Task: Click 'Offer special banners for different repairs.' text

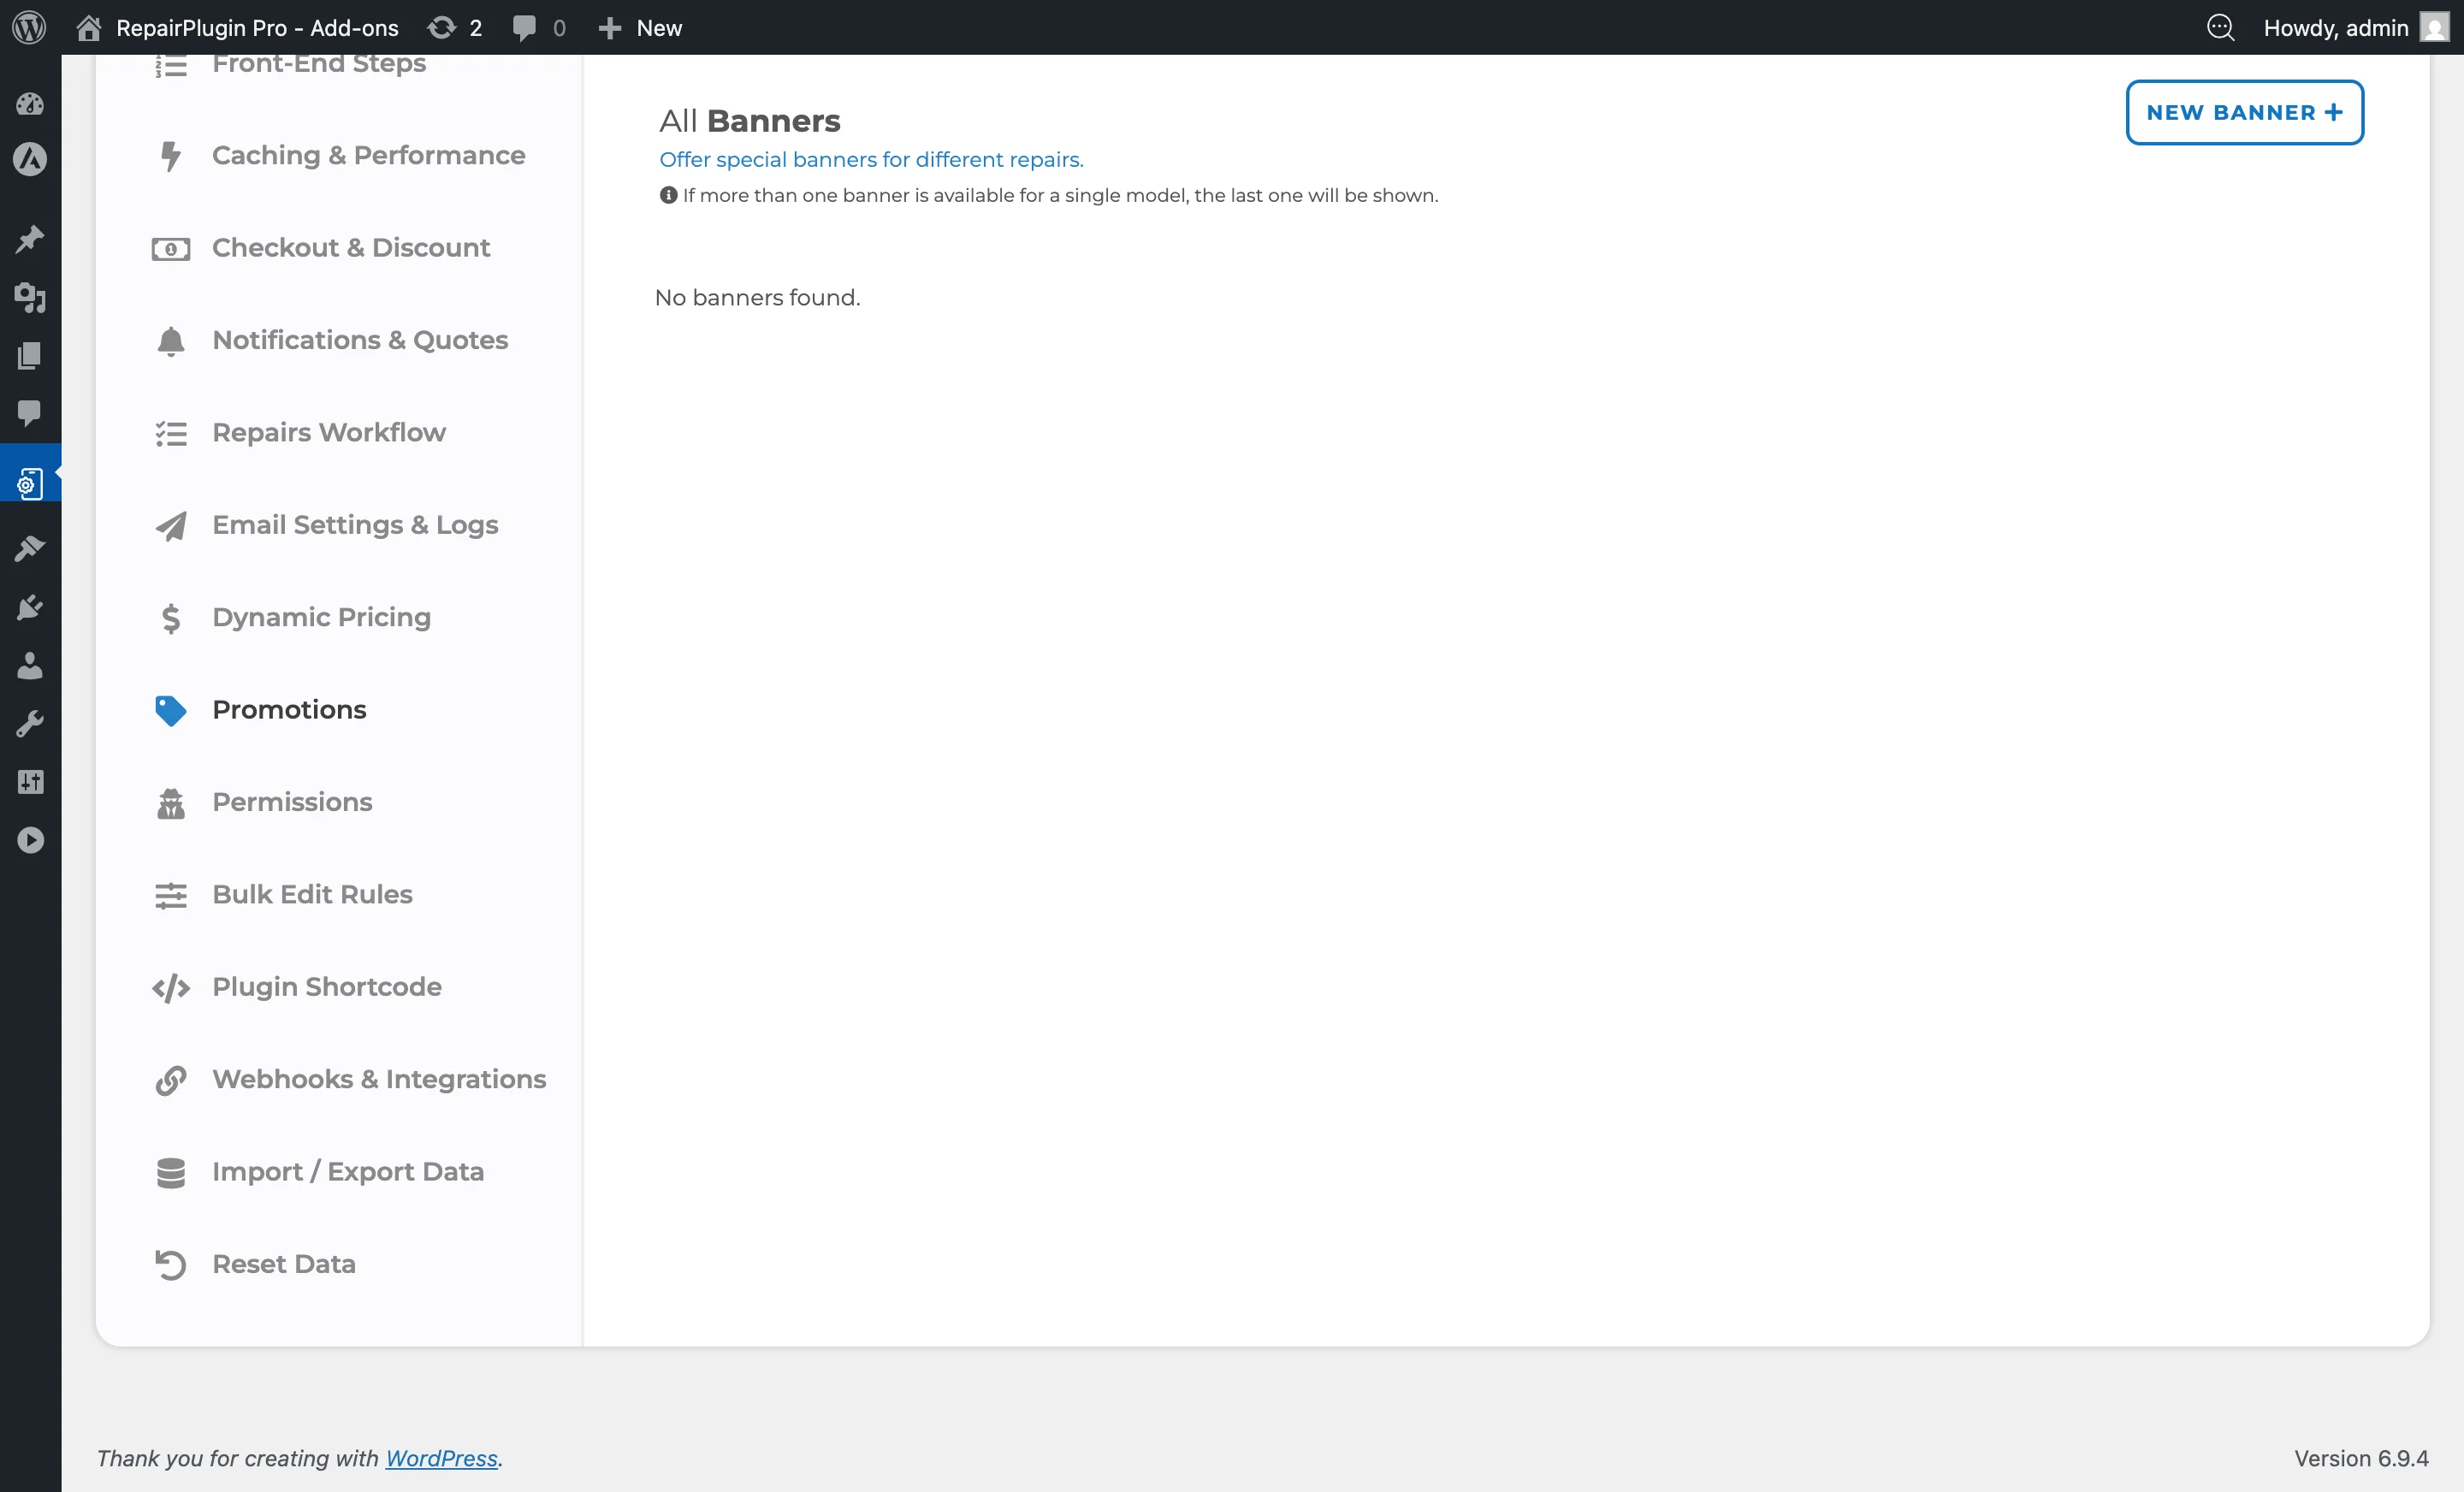Action: coord(871,159)
